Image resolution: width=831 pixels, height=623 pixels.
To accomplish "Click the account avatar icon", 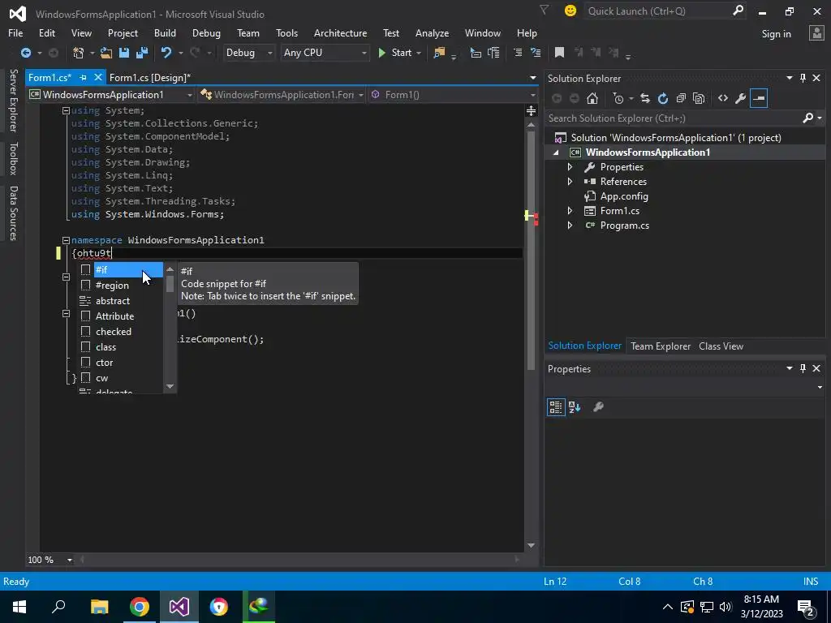I will [x=816, y=33].
